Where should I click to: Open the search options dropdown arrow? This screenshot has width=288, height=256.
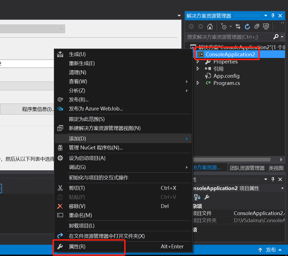pos(282,37)
